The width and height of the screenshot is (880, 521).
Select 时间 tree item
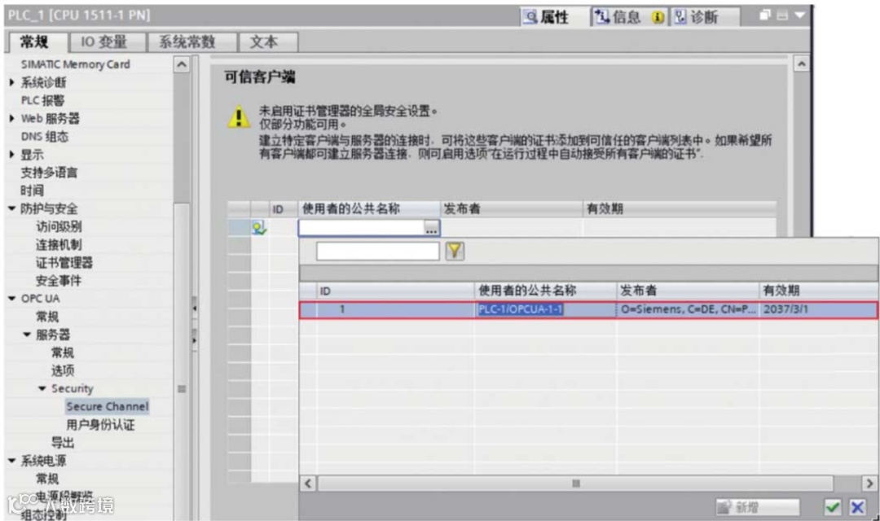[32, 190]
